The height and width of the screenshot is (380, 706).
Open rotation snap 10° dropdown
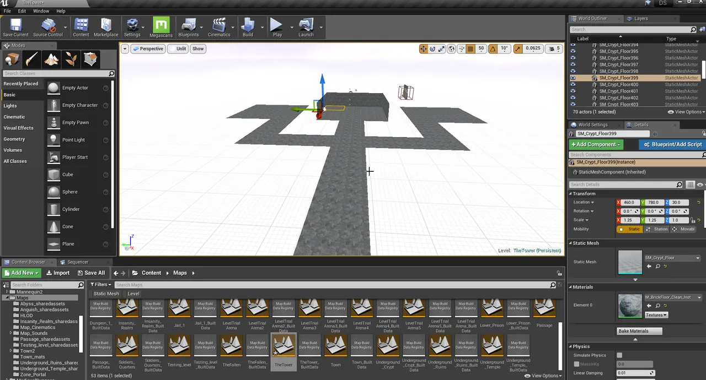[x=504, y=48]
